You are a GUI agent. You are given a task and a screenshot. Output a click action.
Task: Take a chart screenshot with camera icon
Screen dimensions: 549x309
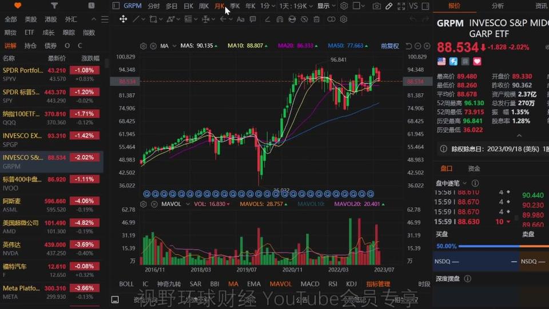click(x=377, y=6)
